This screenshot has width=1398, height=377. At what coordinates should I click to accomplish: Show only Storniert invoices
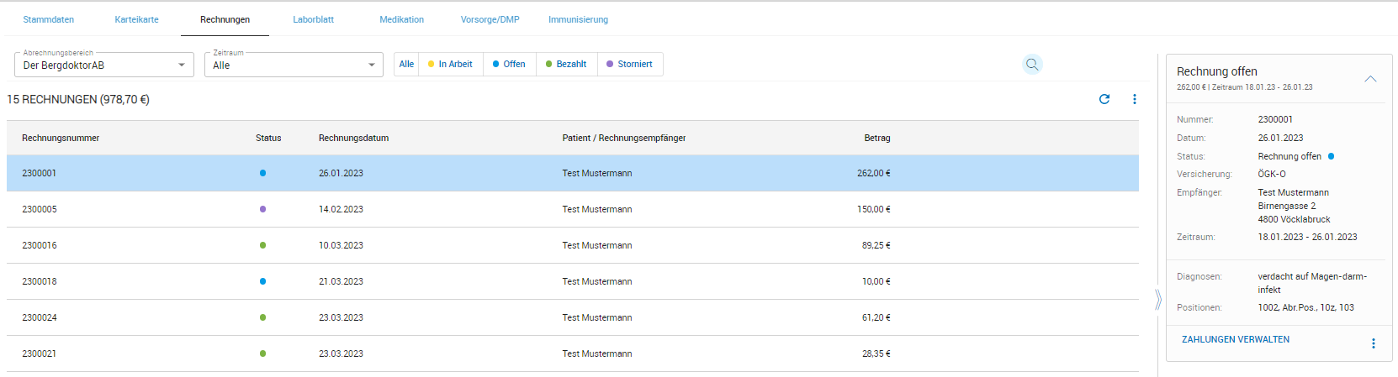pyautogui.click(x=629, y=65)
